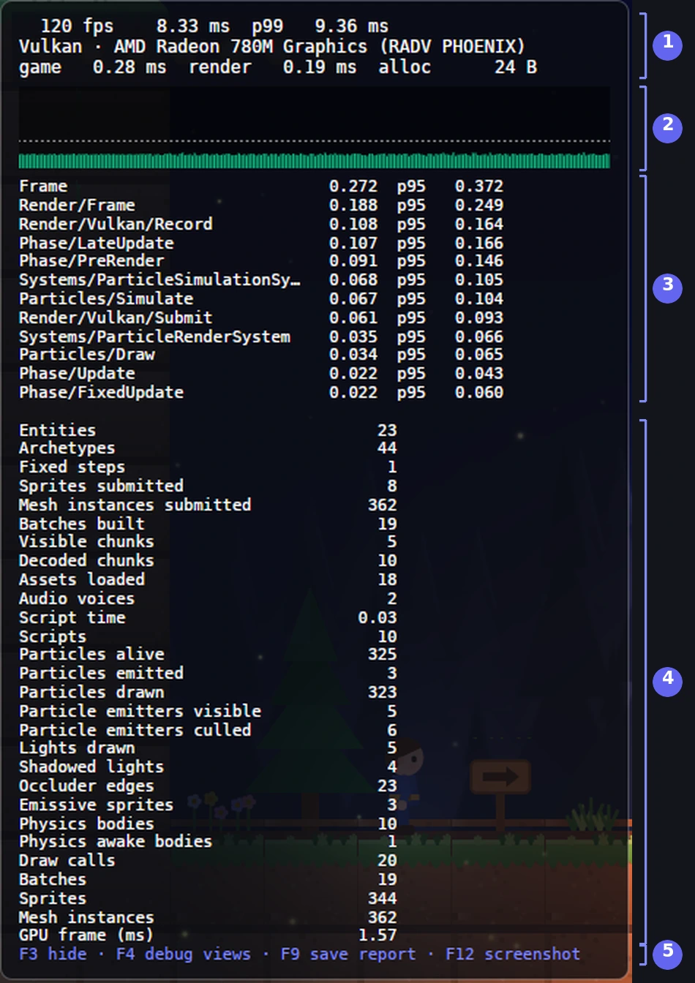Click the "GPU frame (ms)" label
The width and height of the screenshot is (695, 983).
click(x=86, y=935)
